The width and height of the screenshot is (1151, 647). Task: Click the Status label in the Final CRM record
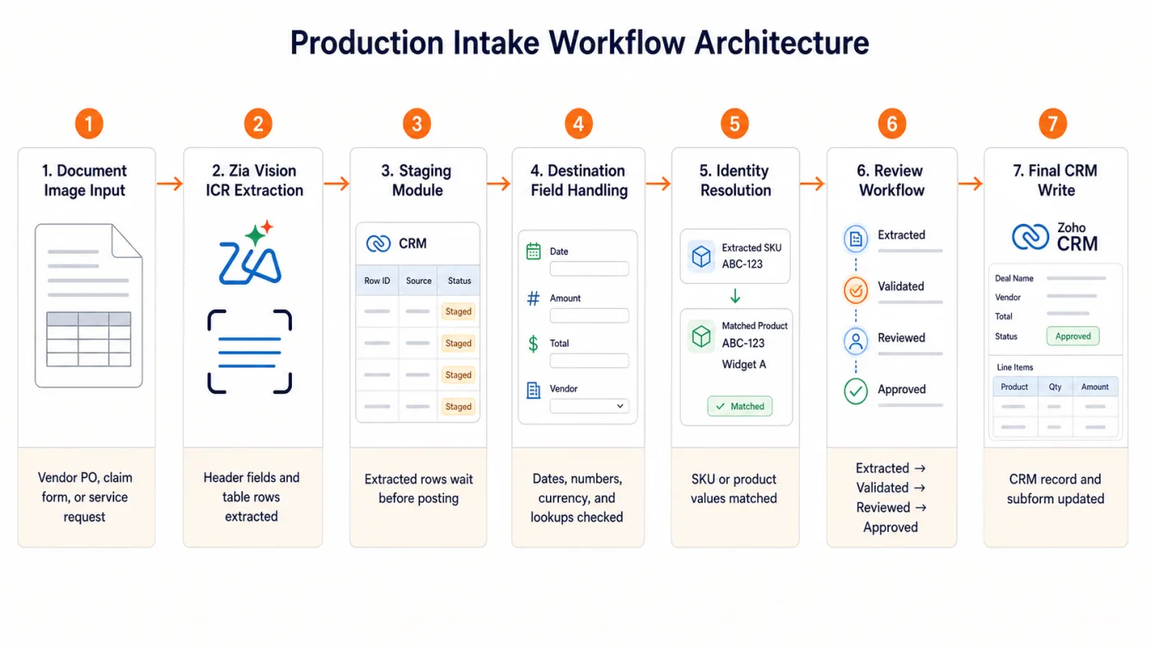(x=1006, y=336)
